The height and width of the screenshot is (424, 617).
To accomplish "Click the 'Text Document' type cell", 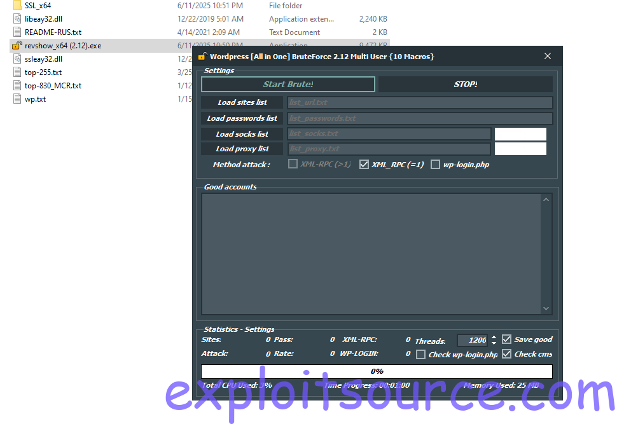I will point(295,32).
